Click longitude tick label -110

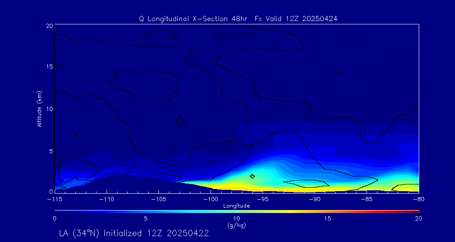107,200
